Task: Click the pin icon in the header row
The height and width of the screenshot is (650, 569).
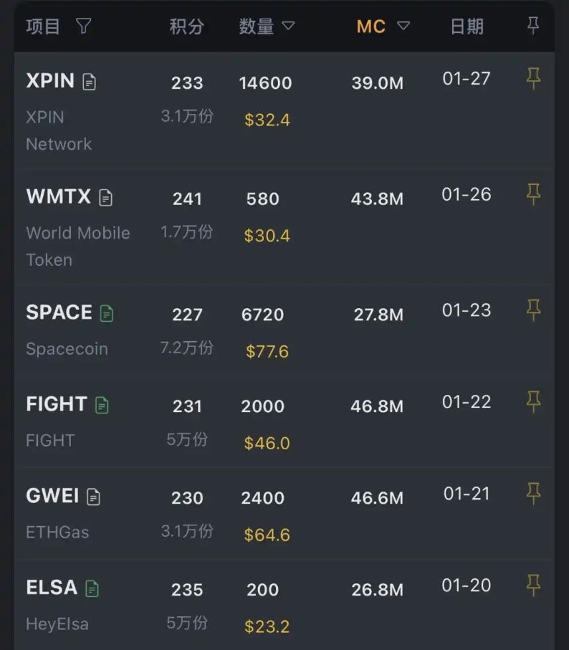Action: [x=533, y=25]
